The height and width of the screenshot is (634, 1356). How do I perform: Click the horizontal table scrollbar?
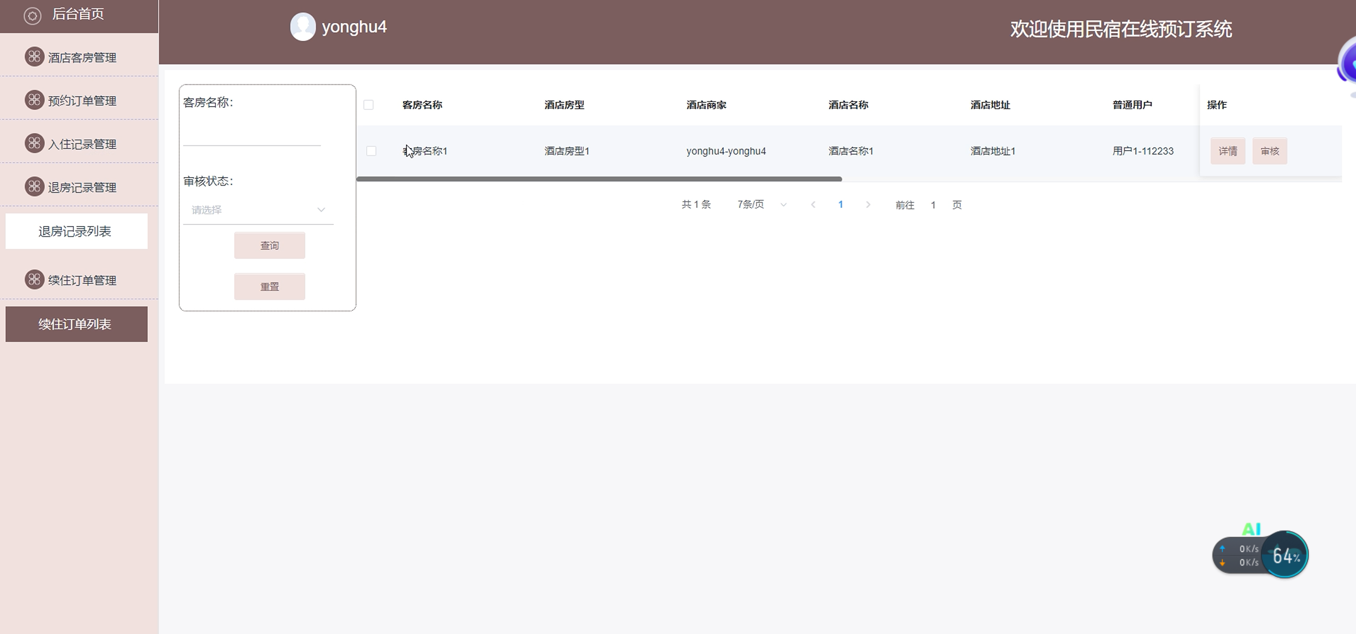(599, 179)
